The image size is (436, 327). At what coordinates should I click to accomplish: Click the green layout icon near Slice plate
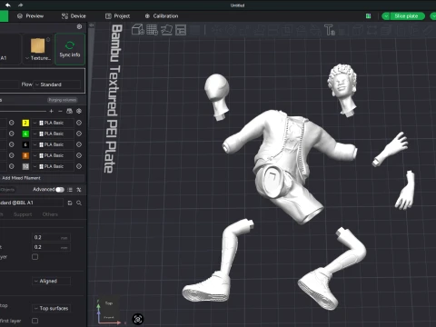368,16
